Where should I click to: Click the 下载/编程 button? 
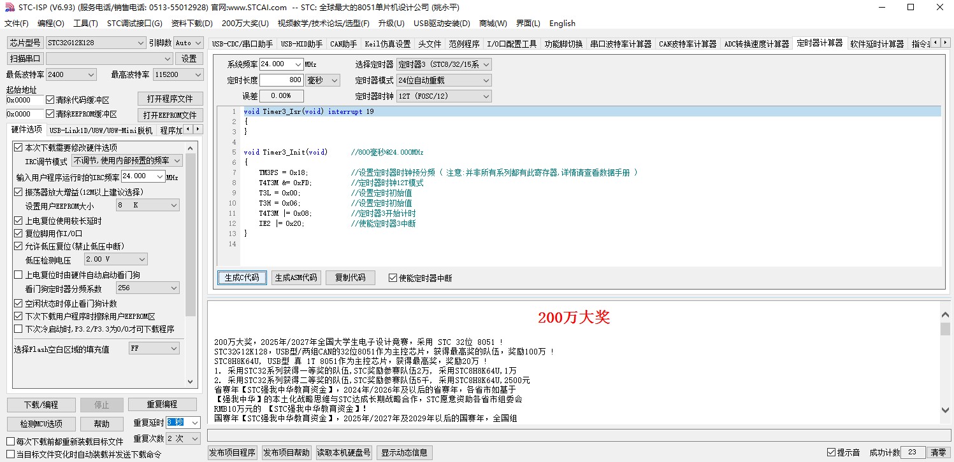(41, 405)
